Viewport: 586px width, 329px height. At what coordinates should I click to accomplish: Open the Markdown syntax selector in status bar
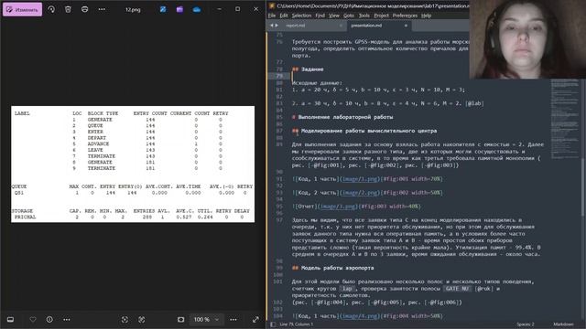pyautogui.click(x=563, y=324)
